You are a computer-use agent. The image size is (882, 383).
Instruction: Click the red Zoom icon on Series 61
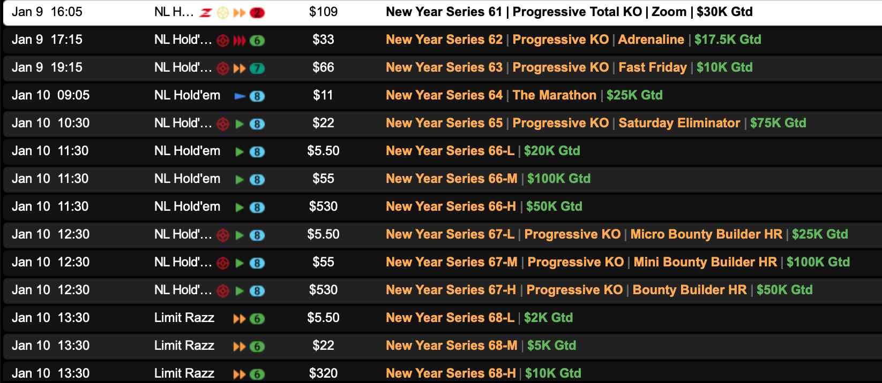[x=206, y=12]
